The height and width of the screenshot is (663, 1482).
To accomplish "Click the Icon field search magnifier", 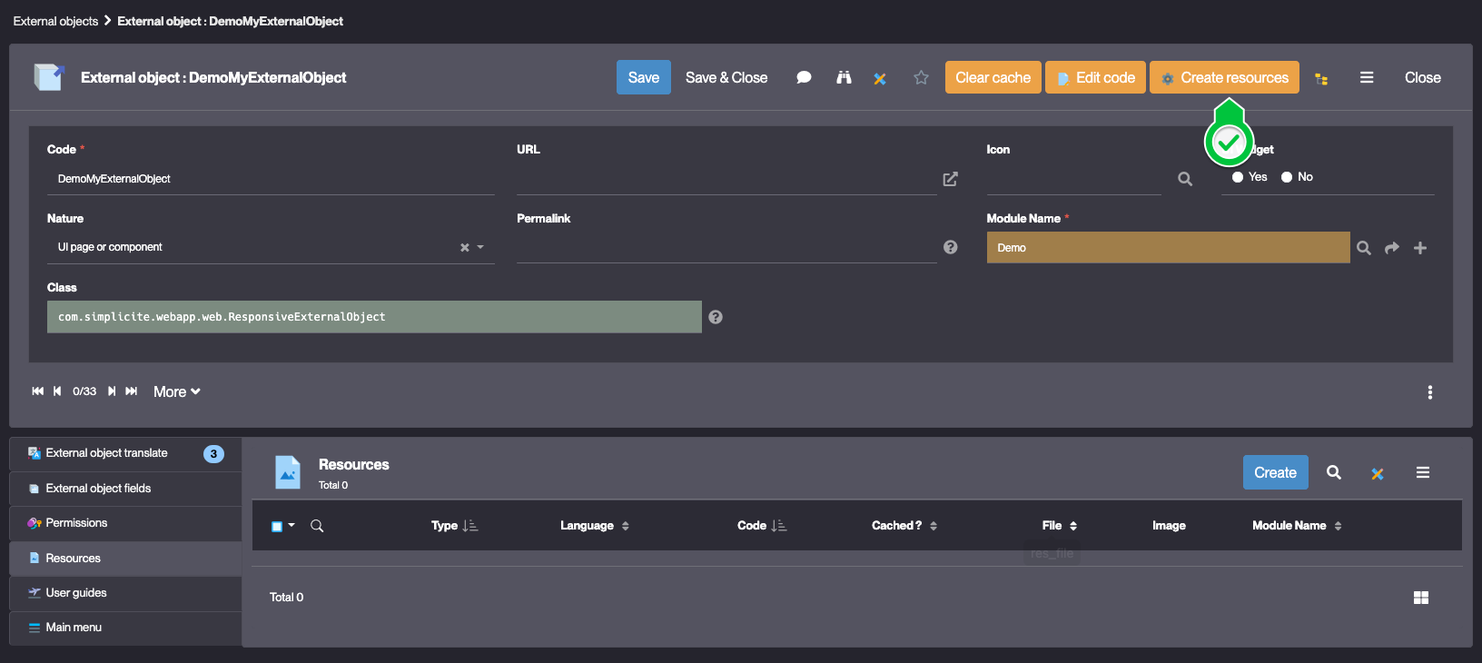I will coord(1185,179).
